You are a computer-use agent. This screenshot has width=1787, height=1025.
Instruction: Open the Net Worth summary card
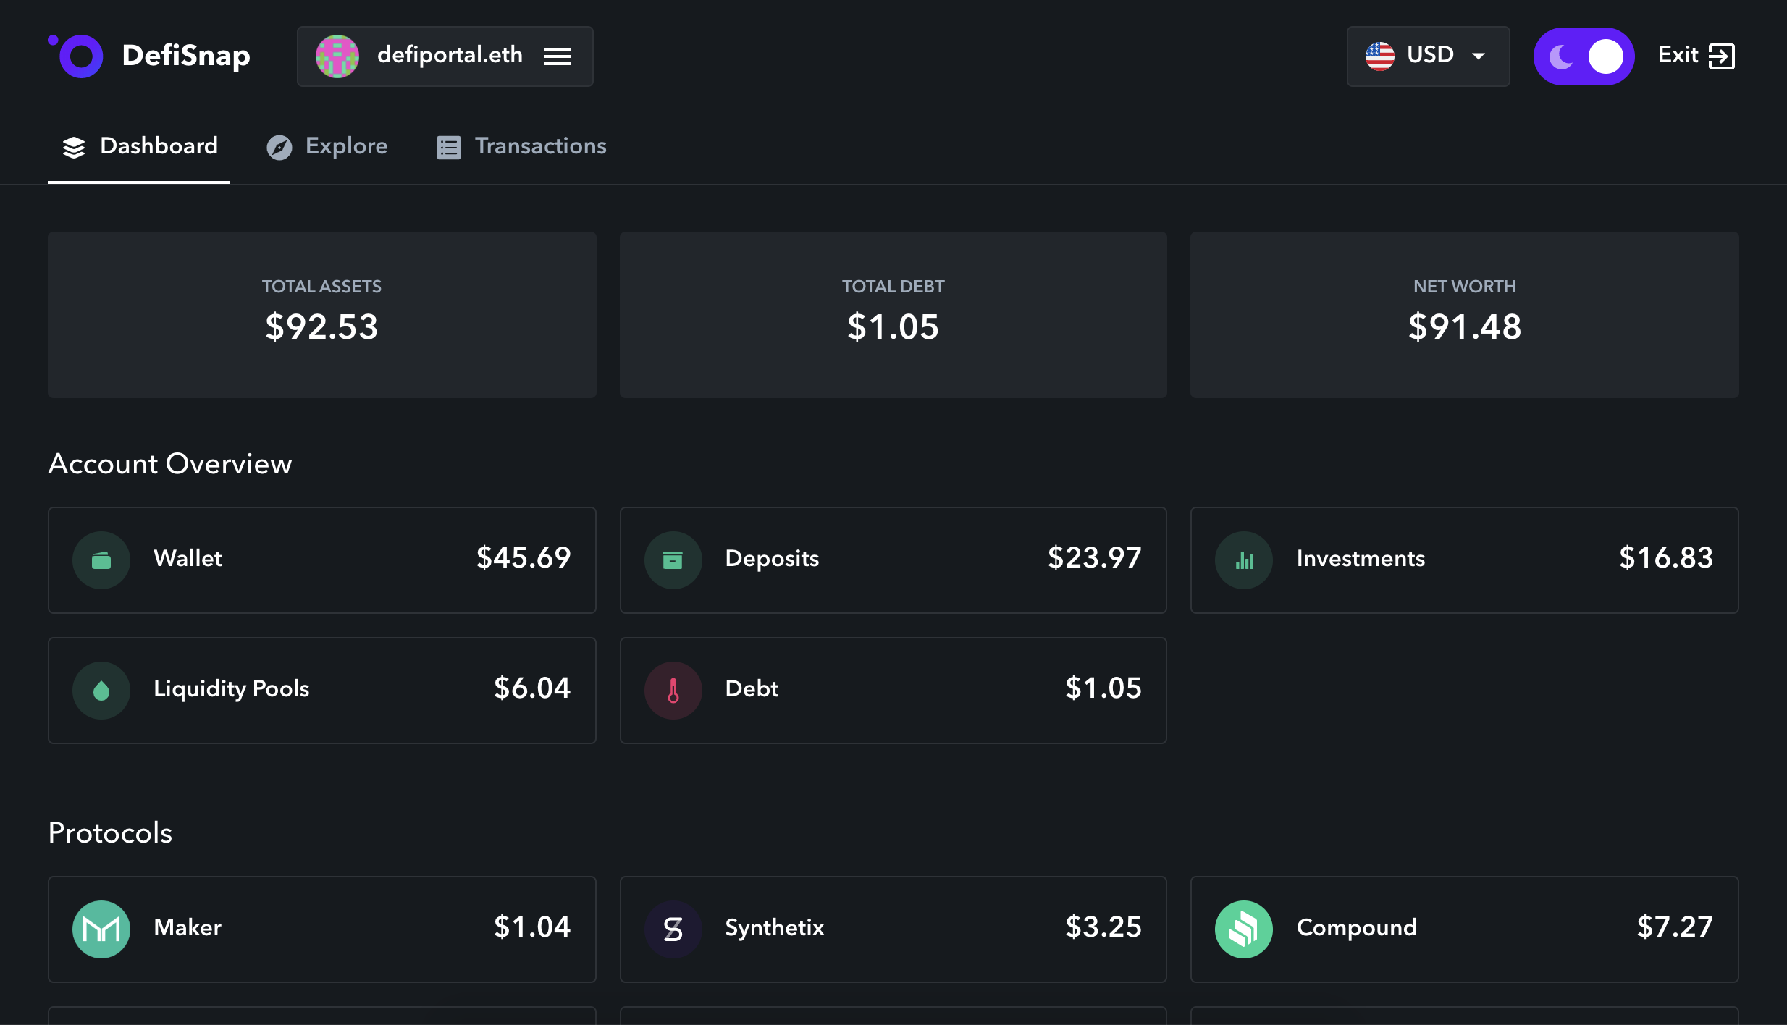point(1464,314)
